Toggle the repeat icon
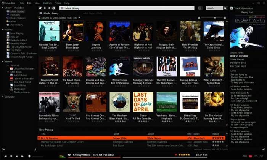This screenshot has height=160, width=267. [x=256, y=156]
